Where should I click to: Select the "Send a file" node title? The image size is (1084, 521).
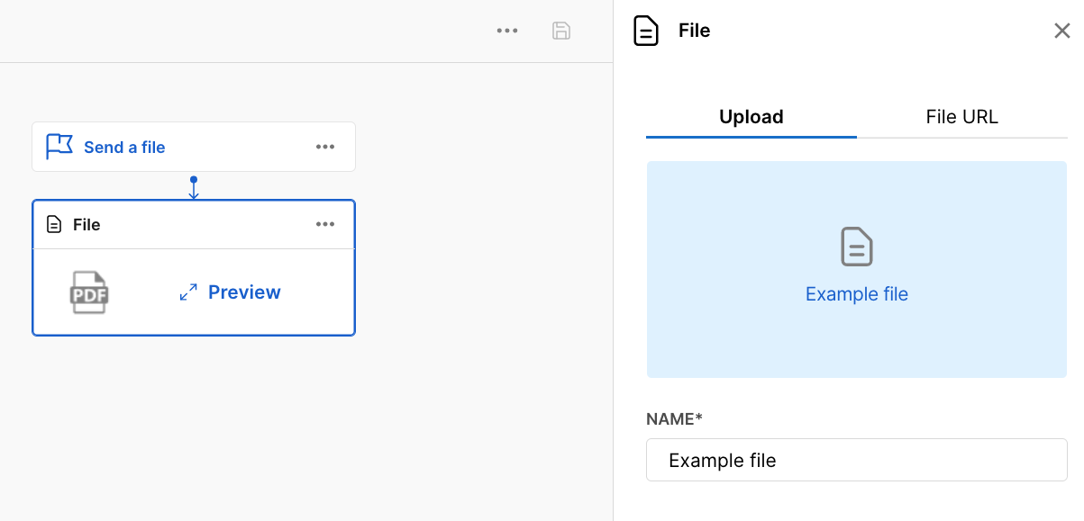124,148
